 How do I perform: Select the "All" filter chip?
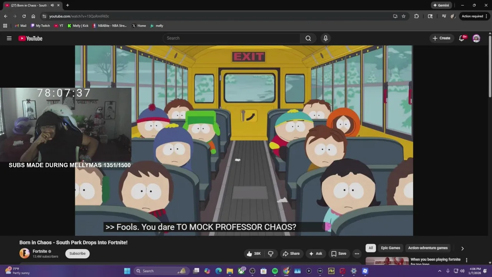pyautogui.click(x=371, y=248)
